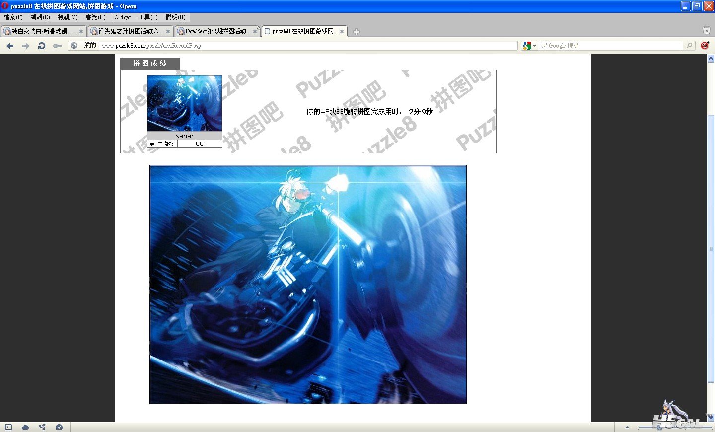This screenshot has height=432, width=715.
Task: Click the Forward navigation arrow
Action: [26, 46]
